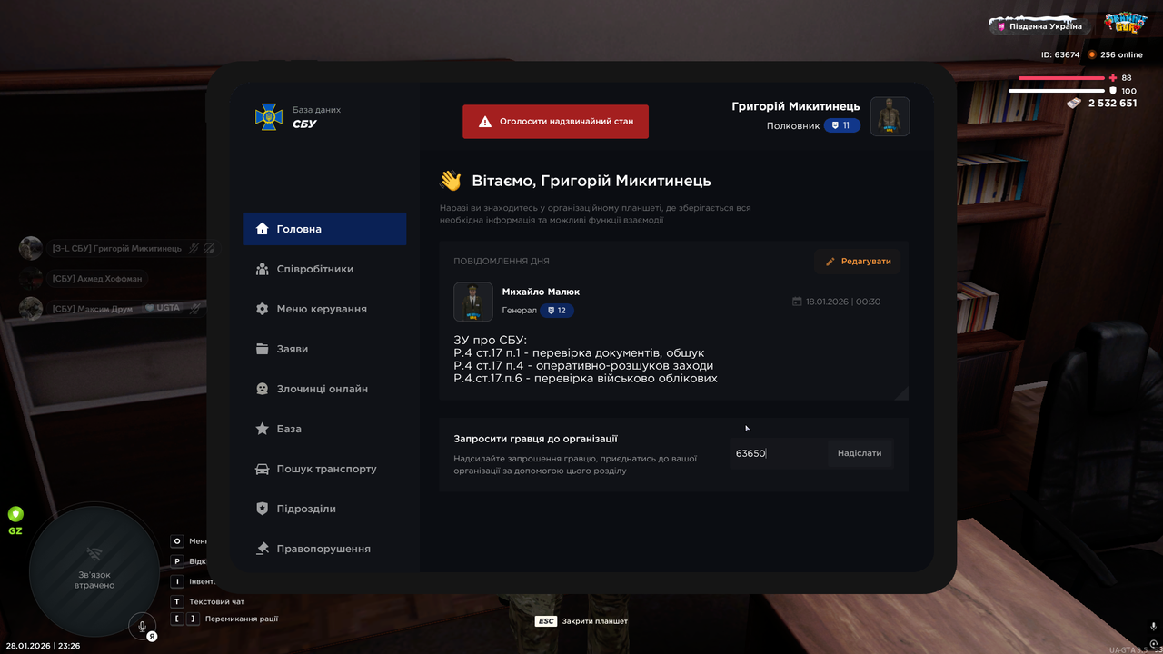This screenshot has height=654, width=1163.
Task: Click Михайло Малюк avatar thumbnail
Action: [x=473, y=302]
